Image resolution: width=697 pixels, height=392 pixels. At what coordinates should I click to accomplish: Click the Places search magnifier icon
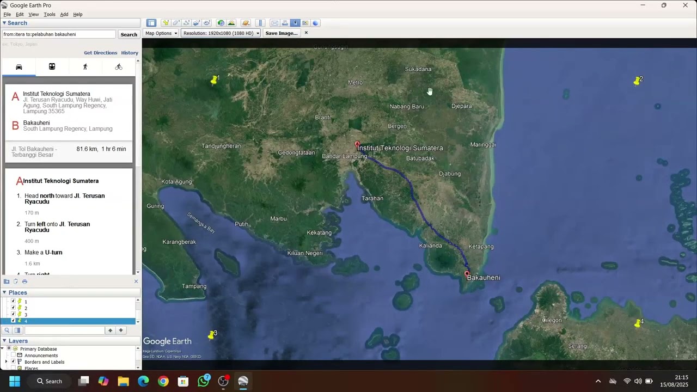7,330
